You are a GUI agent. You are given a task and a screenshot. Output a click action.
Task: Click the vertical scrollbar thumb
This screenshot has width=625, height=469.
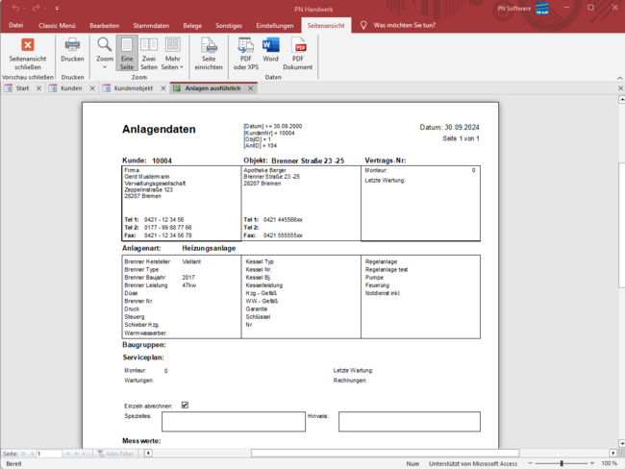(x=621, y=225)
